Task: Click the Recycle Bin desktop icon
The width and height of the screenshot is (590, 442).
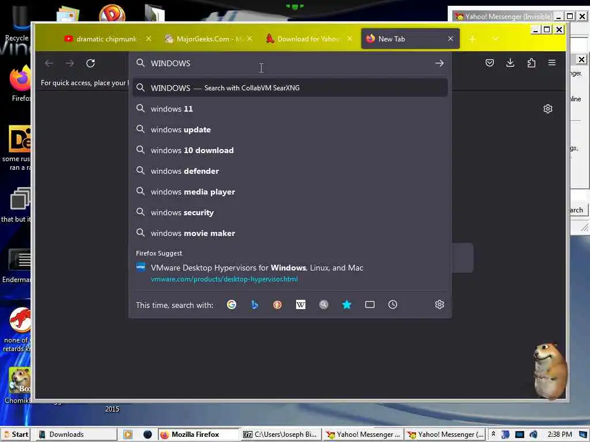Action: coord(18,23)
